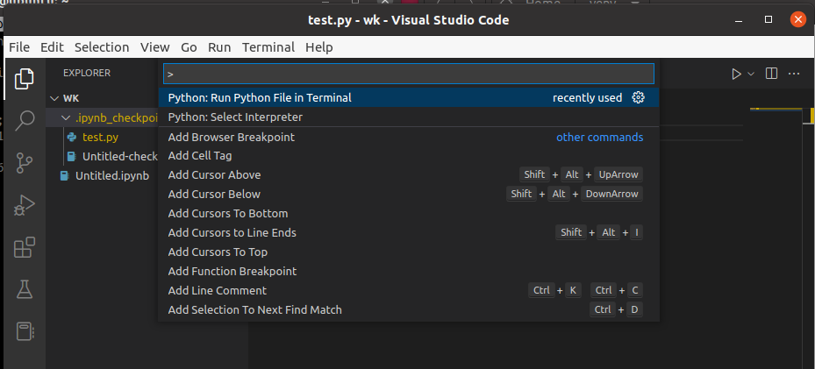Screen dimensions: 815x369
Task: Click the Run Python File play button
Action: point(737,75)
